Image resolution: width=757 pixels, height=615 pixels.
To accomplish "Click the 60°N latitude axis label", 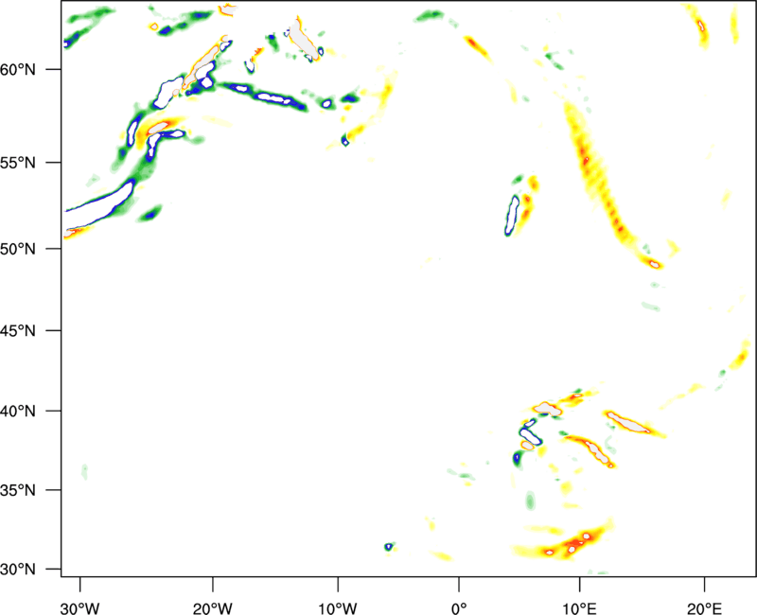I will [x=18, y=70].
